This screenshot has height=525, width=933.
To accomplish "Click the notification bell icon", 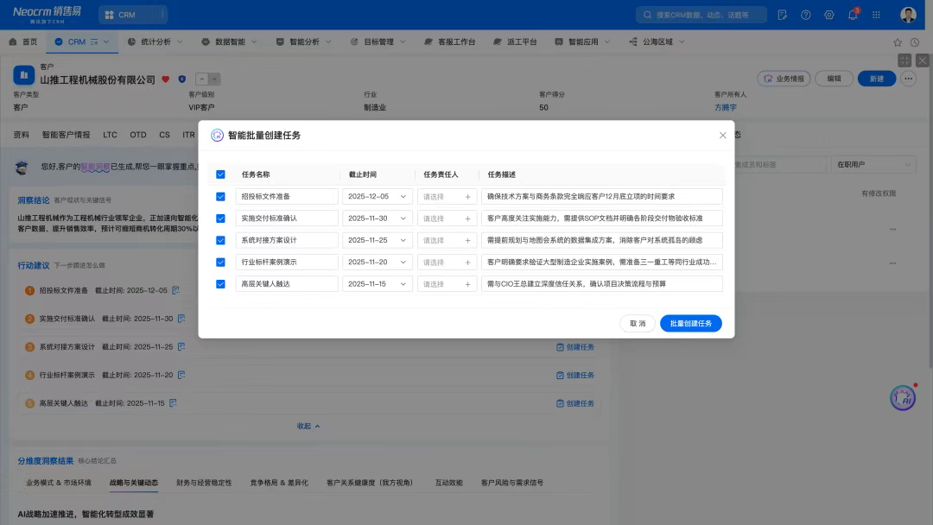I will coord(852,15).
